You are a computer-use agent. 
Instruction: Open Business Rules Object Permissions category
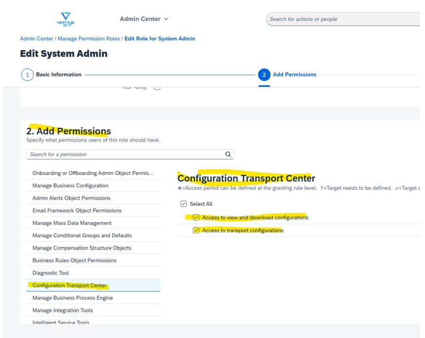tap(93, 260)
